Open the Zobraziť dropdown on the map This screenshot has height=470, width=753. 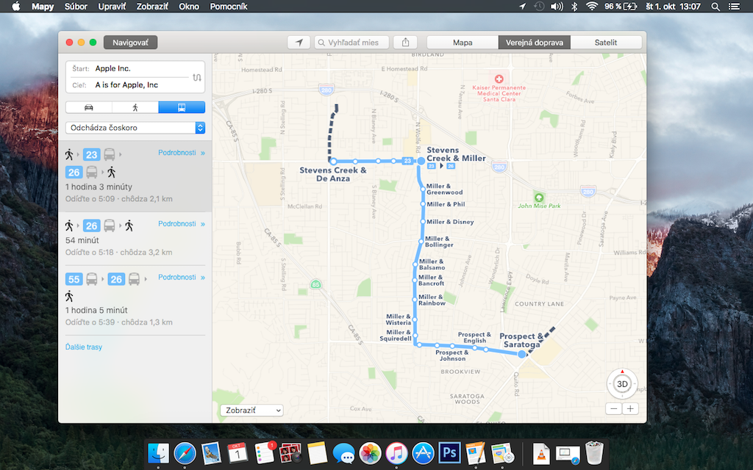(251, 411)
